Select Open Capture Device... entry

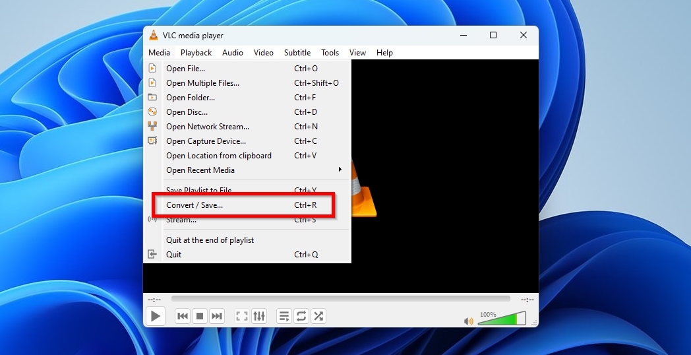pos(247,141)
